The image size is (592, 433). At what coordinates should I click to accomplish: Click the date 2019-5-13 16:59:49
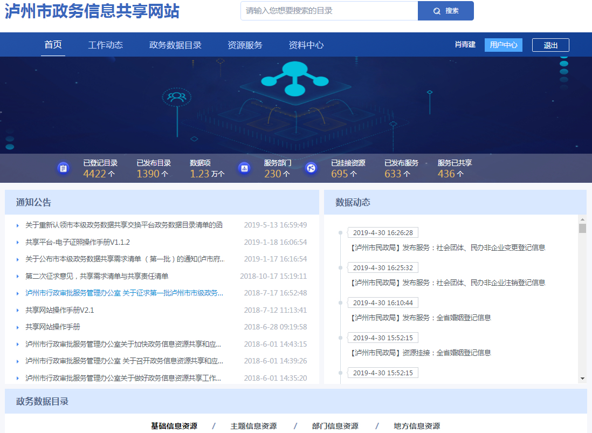[x=275, y=225]
